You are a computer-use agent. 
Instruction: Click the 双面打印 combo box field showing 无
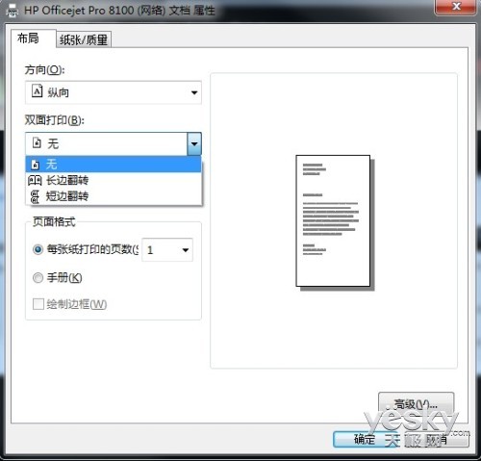tap(114, 143)
